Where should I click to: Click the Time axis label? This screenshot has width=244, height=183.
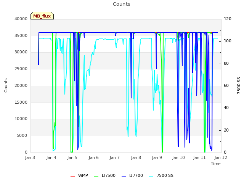pos(216,164)
